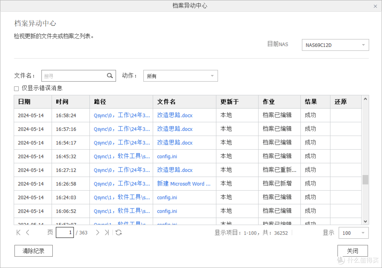
Task: Click the search magnifier icon
Action: click(110, 76)
